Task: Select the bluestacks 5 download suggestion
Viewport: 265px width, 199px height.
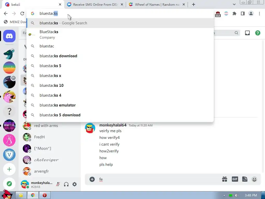Action: point(120,115)
